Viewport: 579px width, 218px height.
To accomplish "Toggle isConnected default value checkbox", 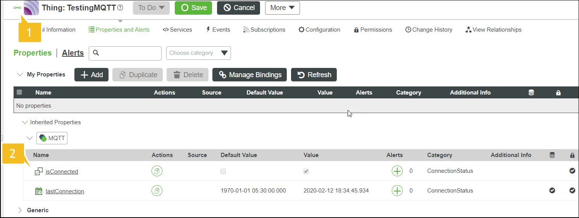I will click(x=223, y=171).
